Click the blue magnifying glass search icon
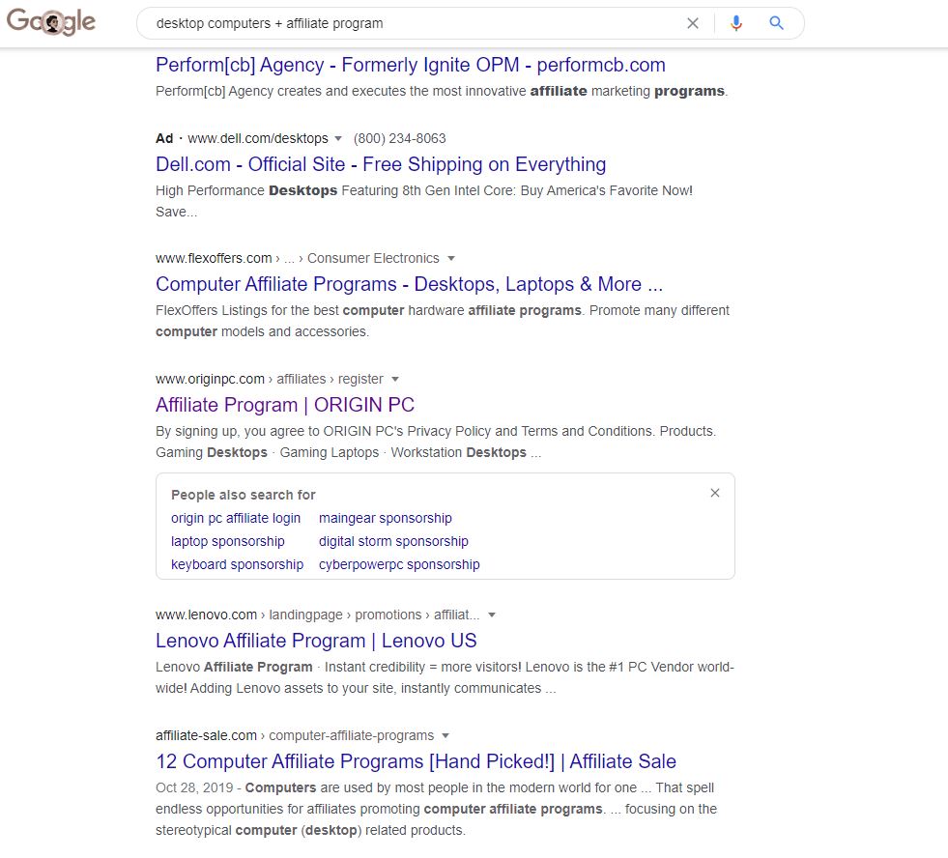This screenshot has width=948, height=858. 776,23
